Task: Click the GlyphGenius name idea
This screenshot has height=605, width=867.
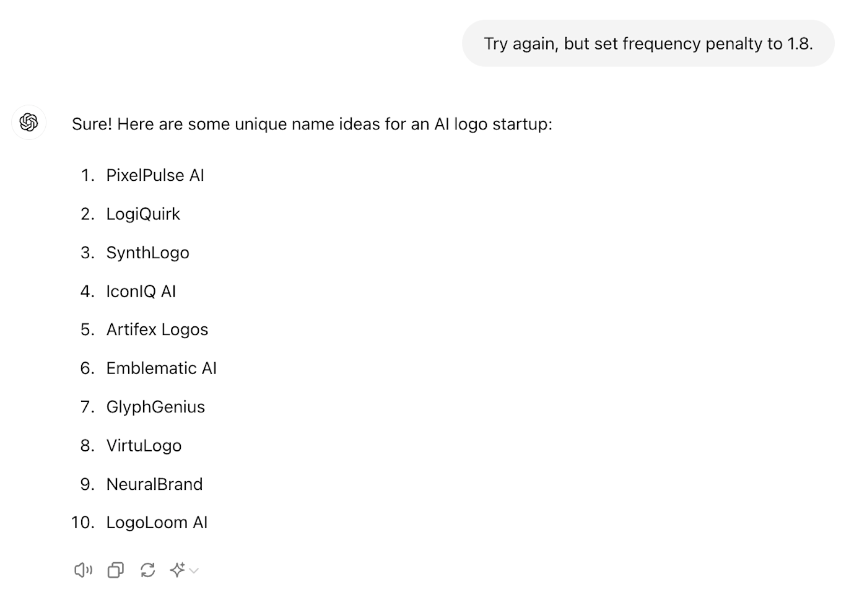Action: 155,407
